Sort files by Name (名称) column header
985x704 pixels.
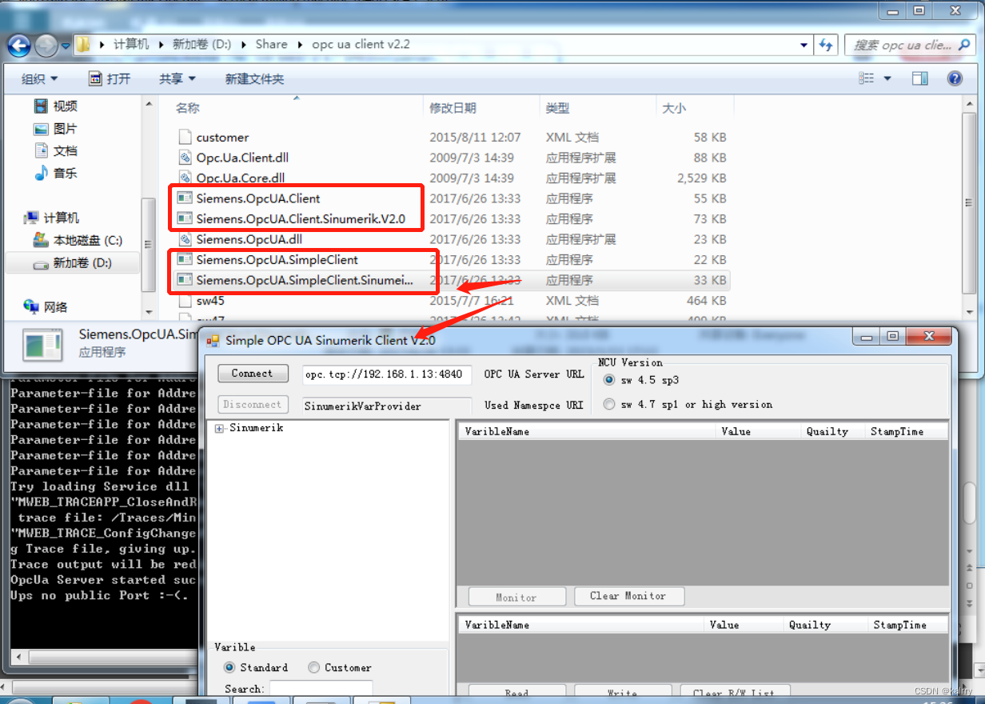coord(188,108)
